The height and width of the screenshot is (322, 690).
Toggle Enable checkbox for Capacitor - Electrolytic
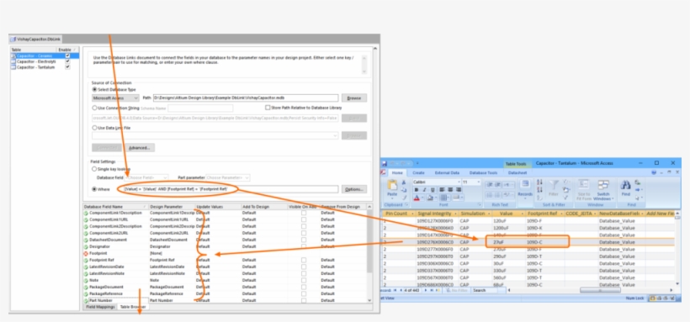coord(67,61)
